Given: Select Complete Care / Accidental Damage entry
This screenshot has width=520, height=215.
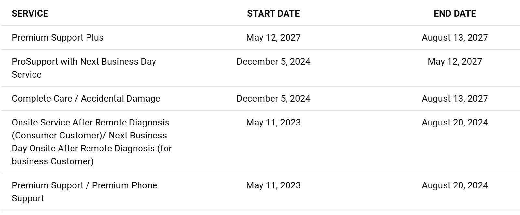Looking at the screenshot, I should [86, 98].
